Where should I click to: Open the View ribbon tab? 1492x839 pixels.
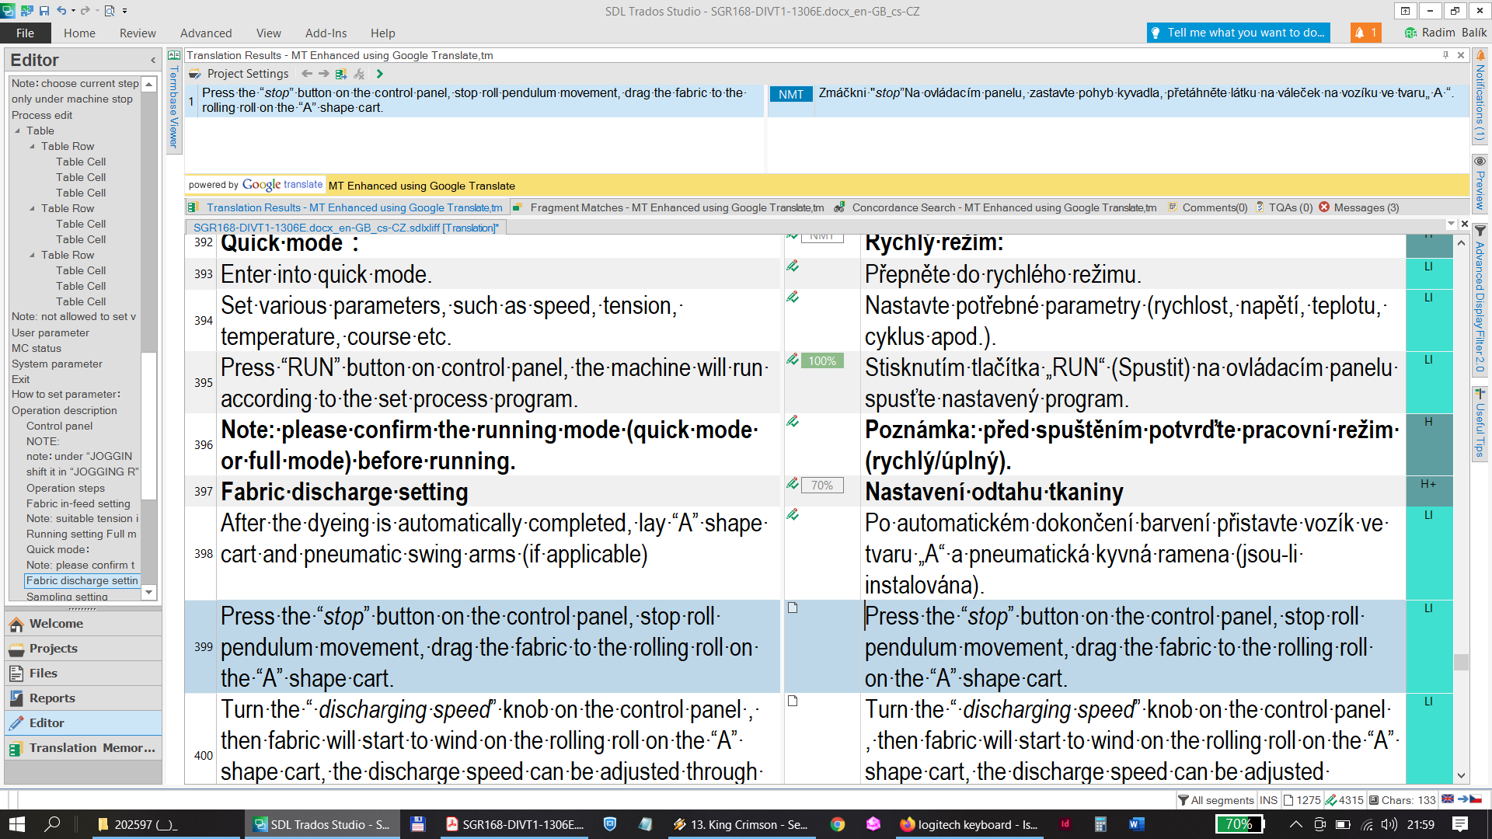coord(269,33)
